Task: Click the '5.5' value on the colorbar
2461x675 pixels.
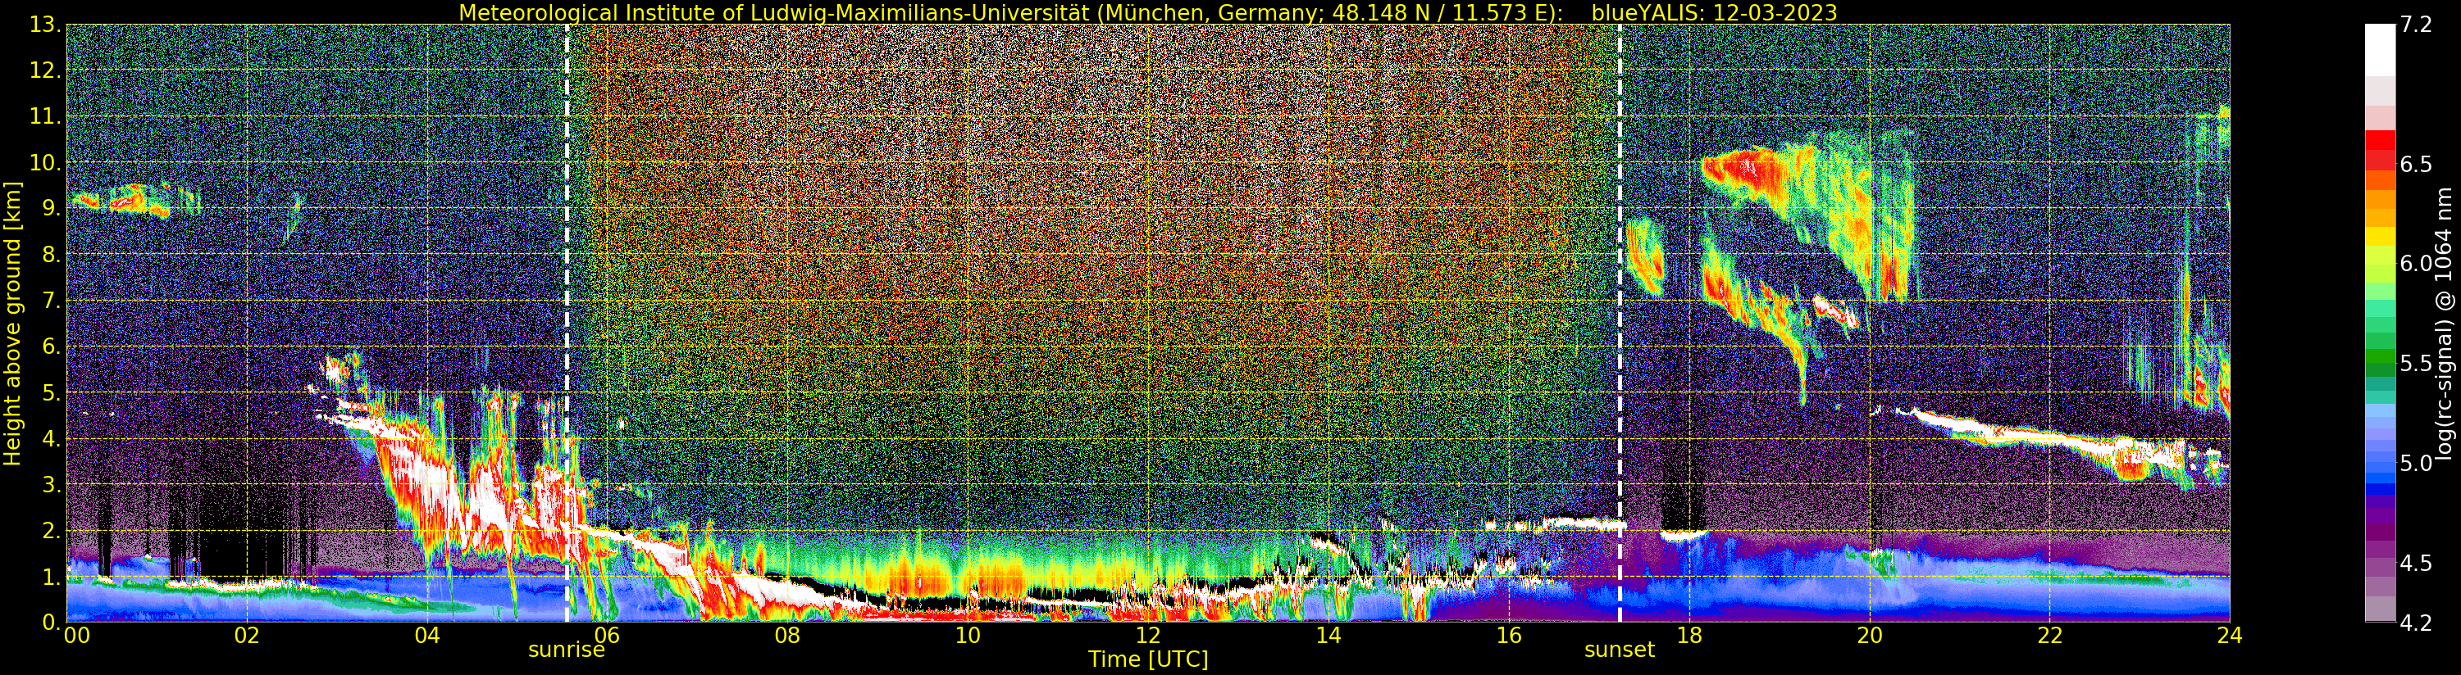Action: pyautogui.click(x=2415, y=363)
